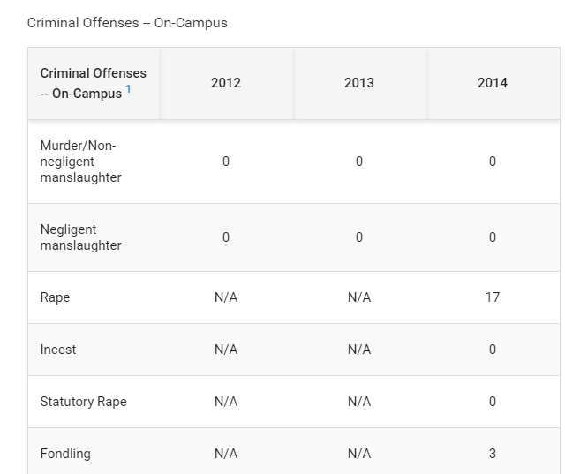Click the Negligent manslaughter 2013 zero cell
Image resolution: width=565 pixels, height=474 pixels.
pyautogui.click(x=359, y=237)
